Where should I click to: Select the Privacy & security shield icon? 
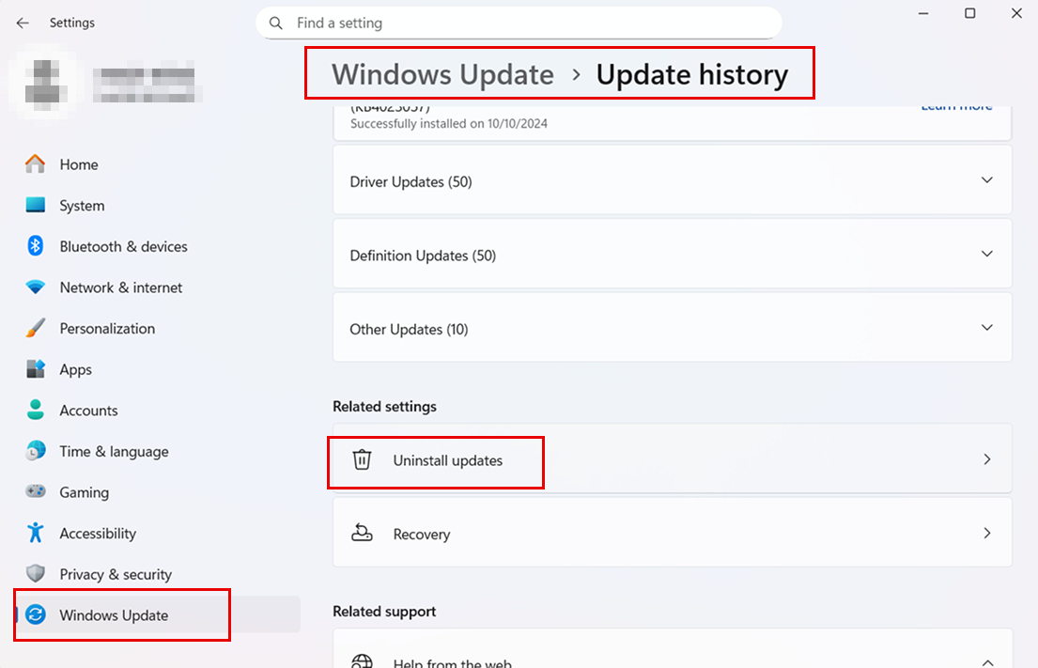[x=36, y=574]
